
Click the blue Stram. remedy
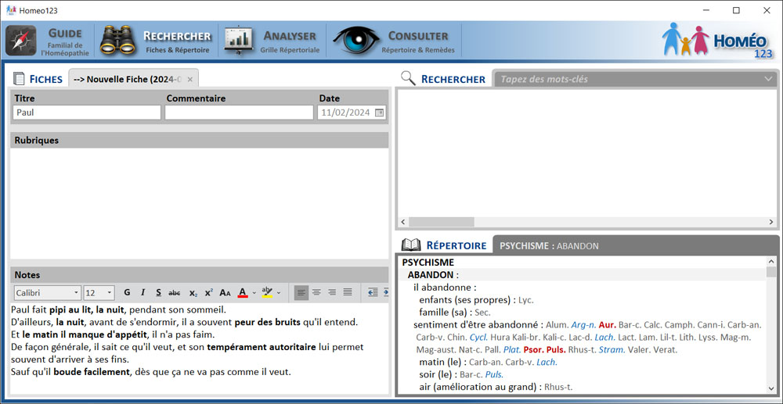tap(612, 350)
